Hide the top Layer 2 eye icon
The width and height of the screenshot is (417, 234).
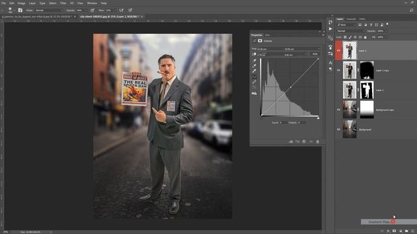coord(339,51)
